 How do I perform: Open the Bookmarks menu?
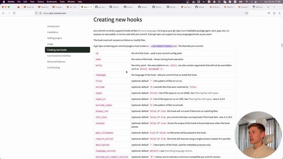pos(52,2)
